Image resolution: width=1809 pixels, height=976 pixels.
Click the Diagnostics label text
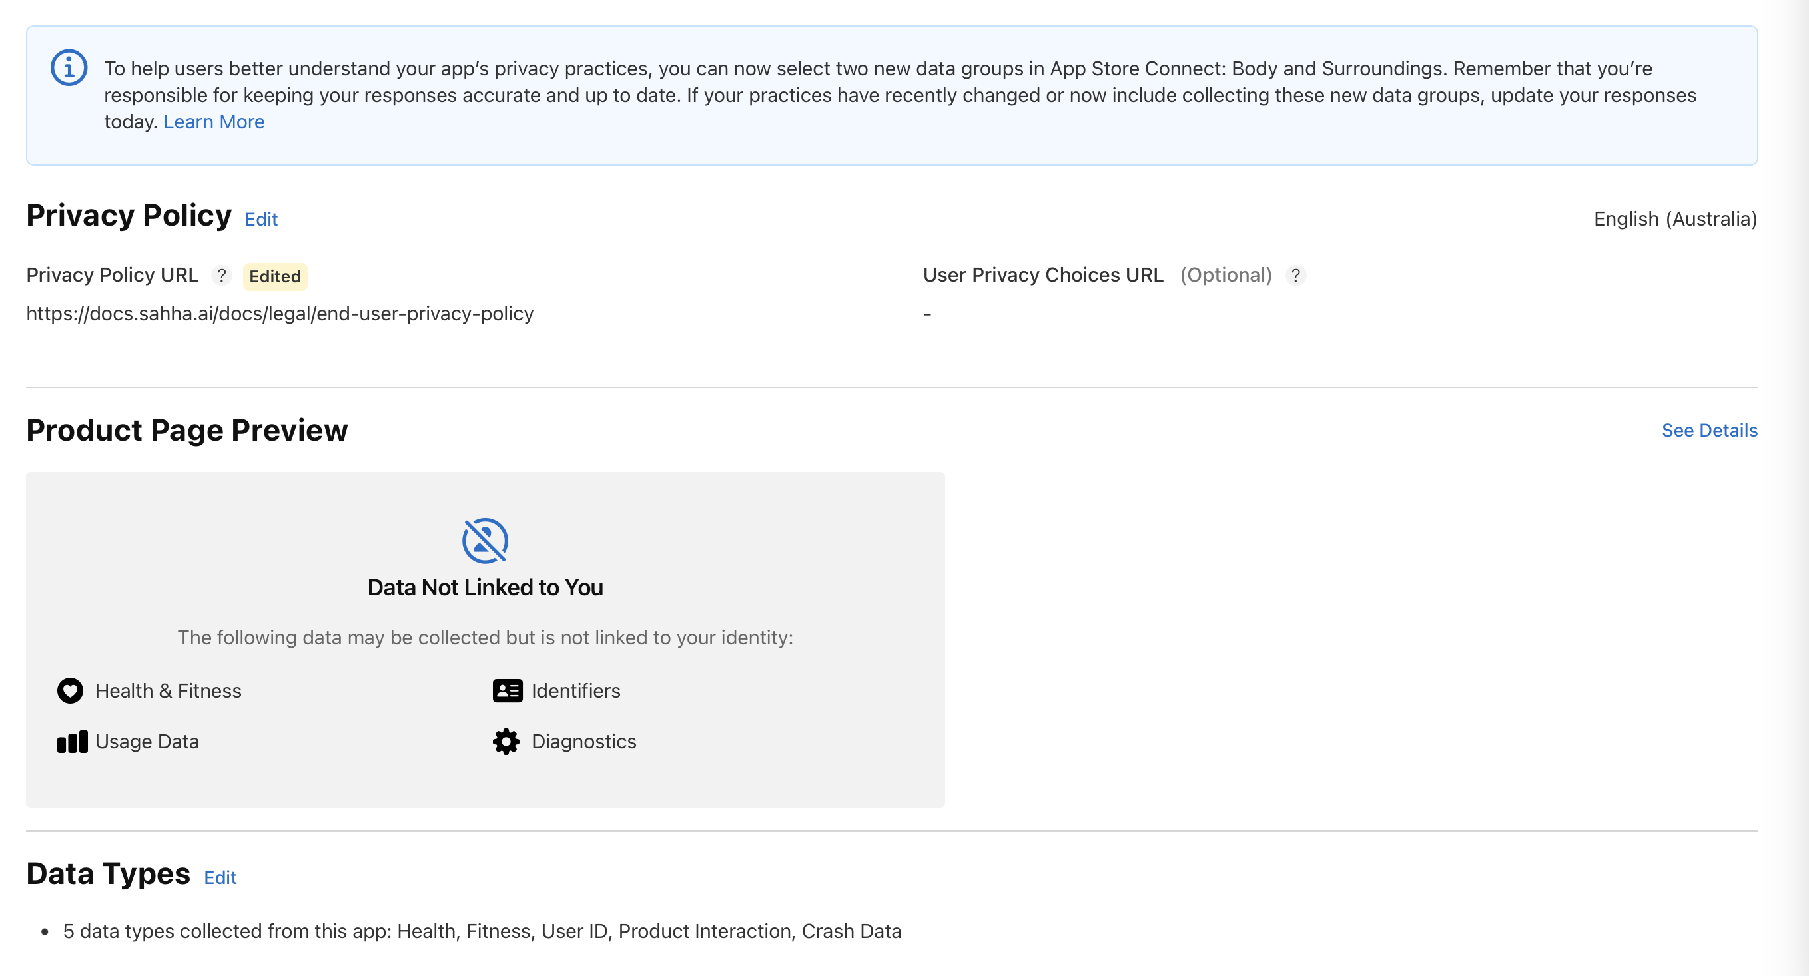(584, 742)
